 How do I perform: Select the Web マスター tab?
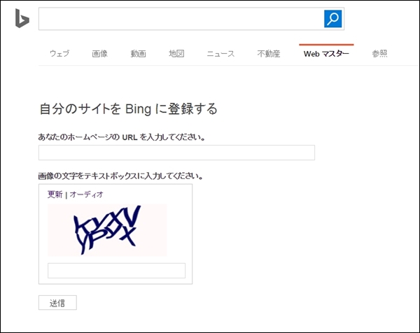tap(326, 54)
